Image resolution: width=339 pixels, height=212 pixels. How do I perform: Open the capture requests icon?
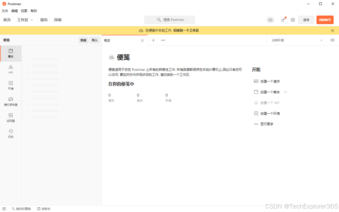pyautogui.click(x=283, y=20)
